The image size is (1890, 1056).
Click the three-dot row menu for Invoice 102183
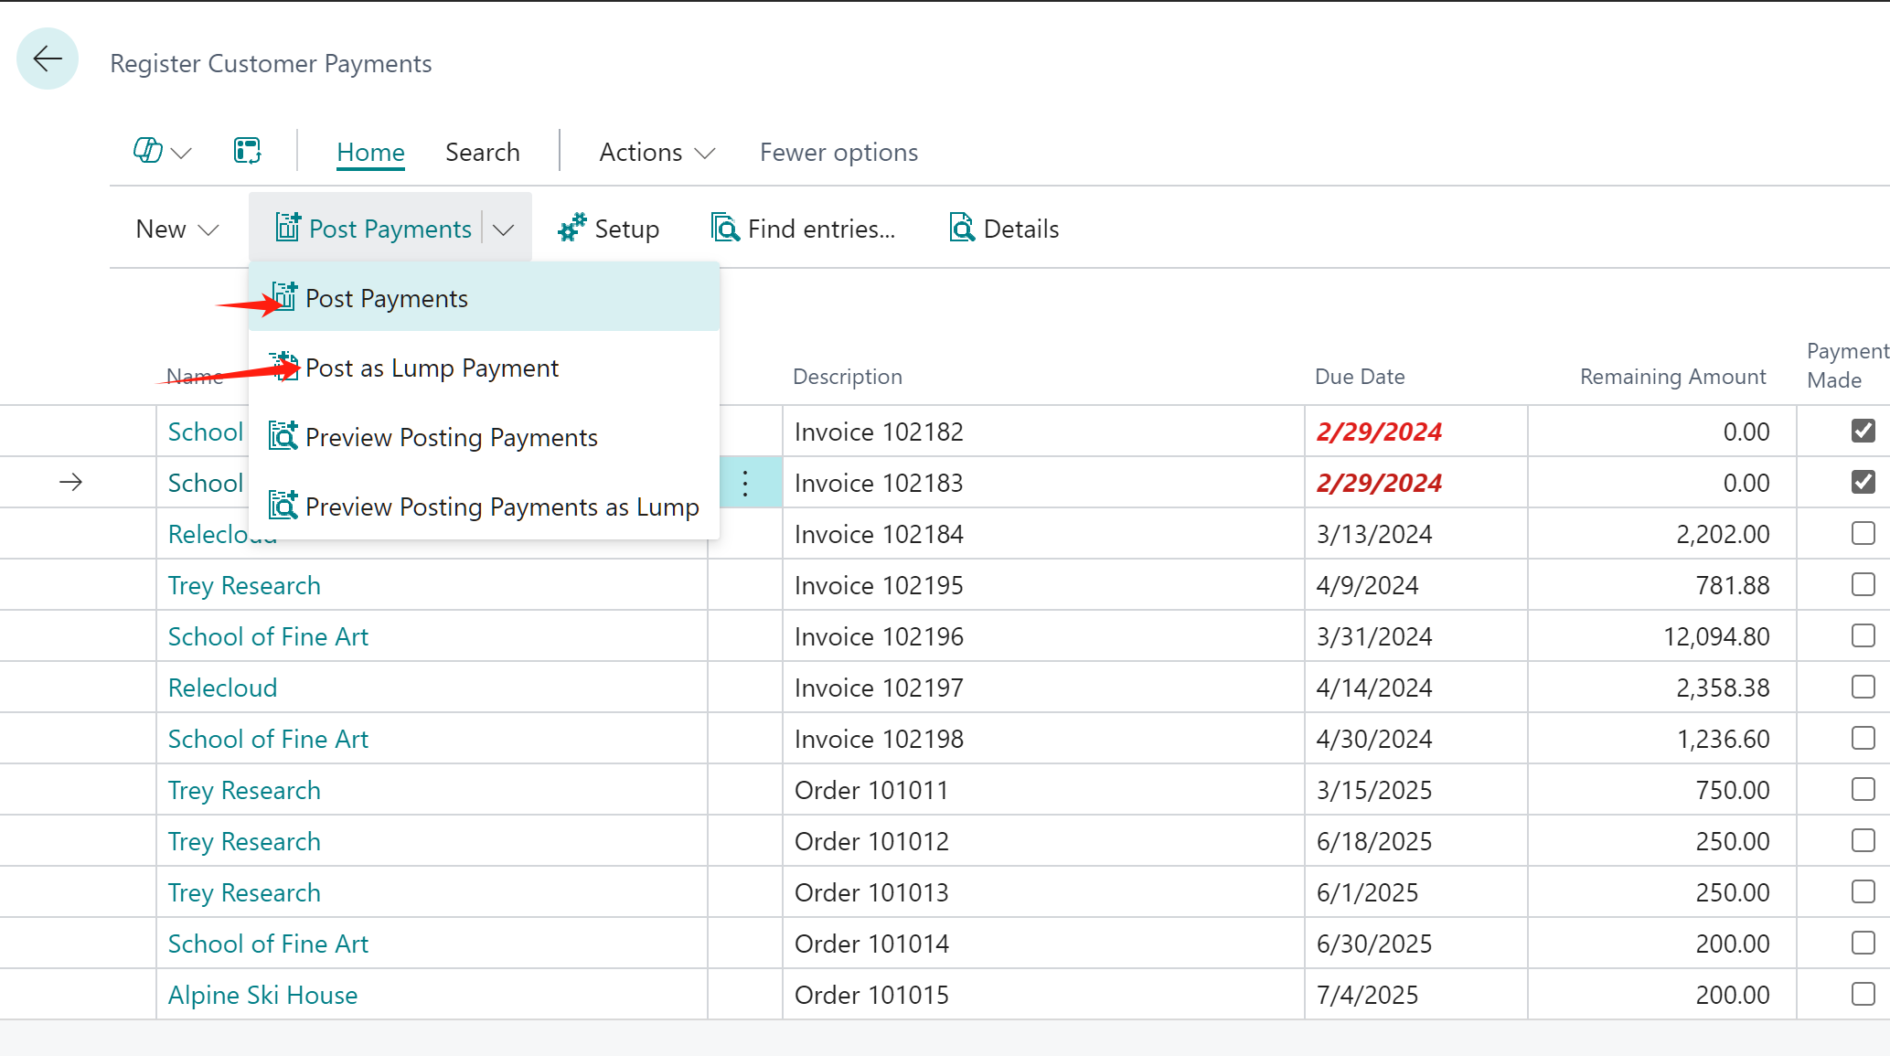pyautogui.click(x=745, y=483)
